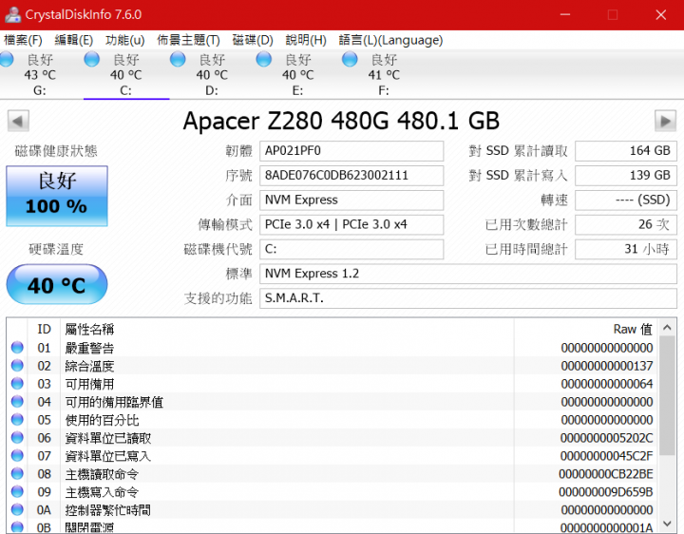Image resolution: width=684 pixels, height=534 pixels.
Task: Select the D: drive status icon
Action: tap(178, 60)
